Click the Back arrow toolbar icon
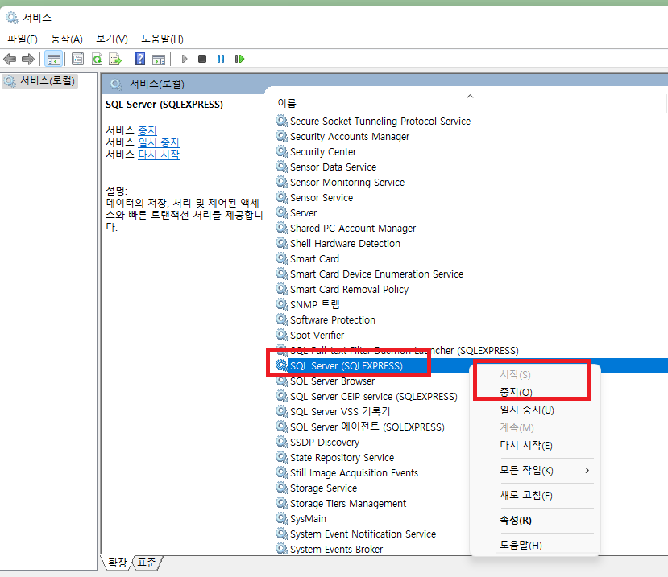Viewport: 668px width, 577px height. click(10, 59)
